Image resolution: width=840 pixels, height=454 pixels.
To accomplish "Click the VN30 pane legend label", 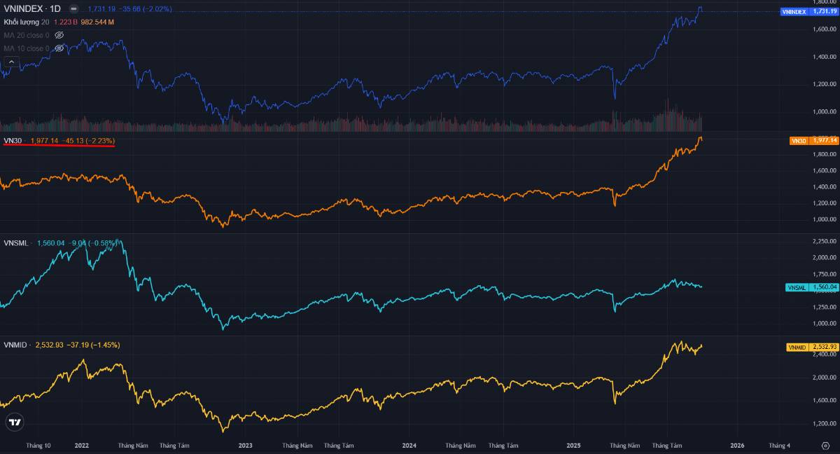I will pos(13,141).
